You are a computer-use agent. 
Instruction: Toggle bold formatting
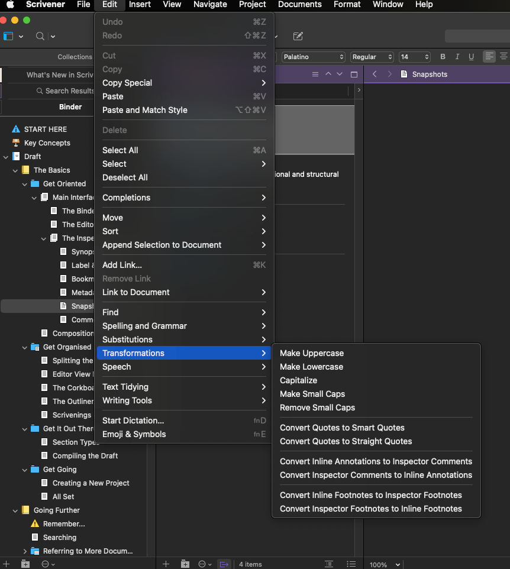(x=443, y=57)
